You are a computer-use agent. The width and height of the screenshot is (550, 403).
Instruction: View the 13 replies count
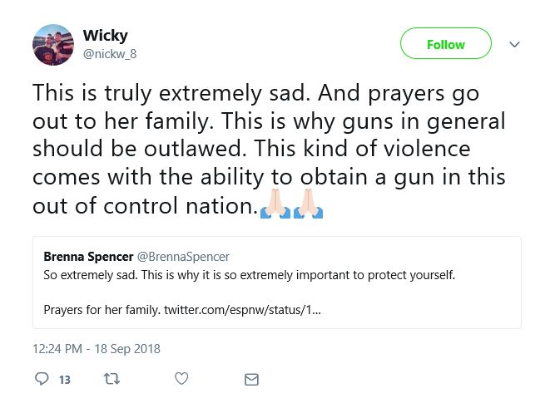point(65,380)
